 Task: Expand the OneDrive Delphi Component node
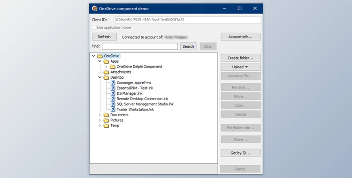pos(106,67)
